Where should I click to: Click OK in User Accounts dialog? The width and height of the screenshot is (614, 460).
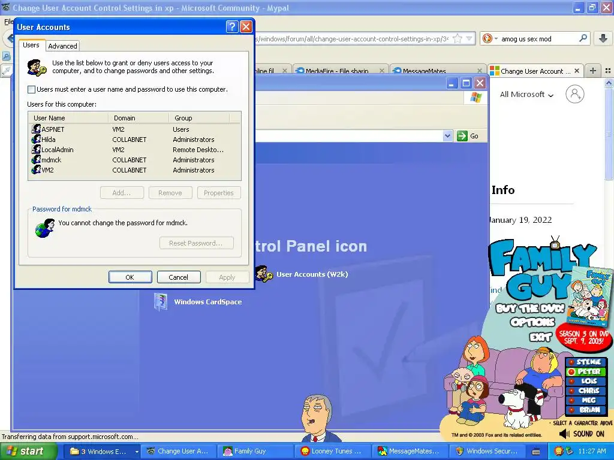(x=130, y=277)
